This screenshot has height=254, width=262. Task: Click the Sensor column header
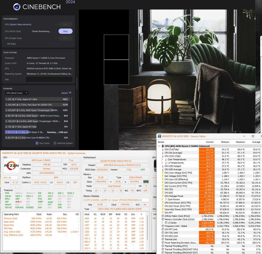(178, 142)
